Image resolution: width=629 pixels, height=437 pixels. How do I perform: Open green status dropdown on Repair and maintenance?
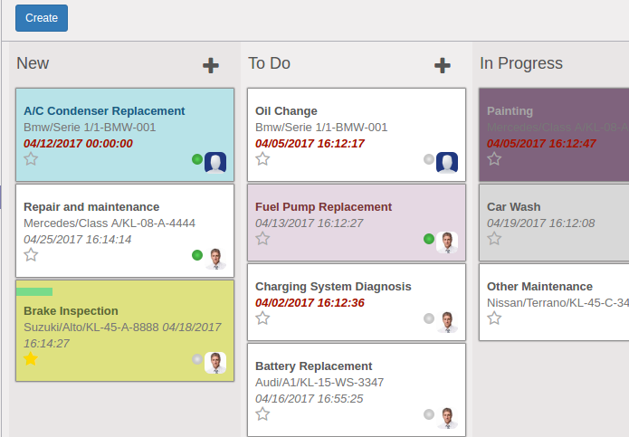(x=197, y=255)
